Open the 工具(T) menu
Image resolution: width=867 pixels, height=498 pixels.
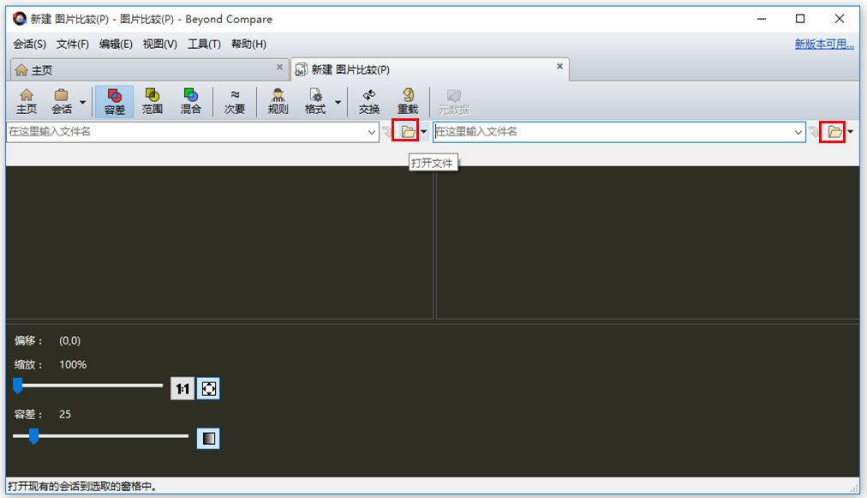pos(204,45)
